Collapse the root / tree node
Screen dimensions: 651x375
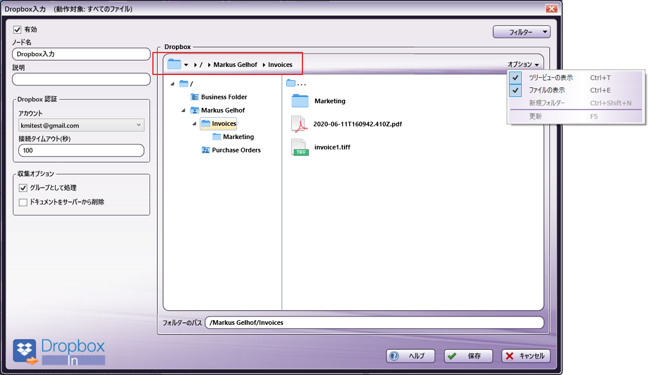(x=173, y=84)
